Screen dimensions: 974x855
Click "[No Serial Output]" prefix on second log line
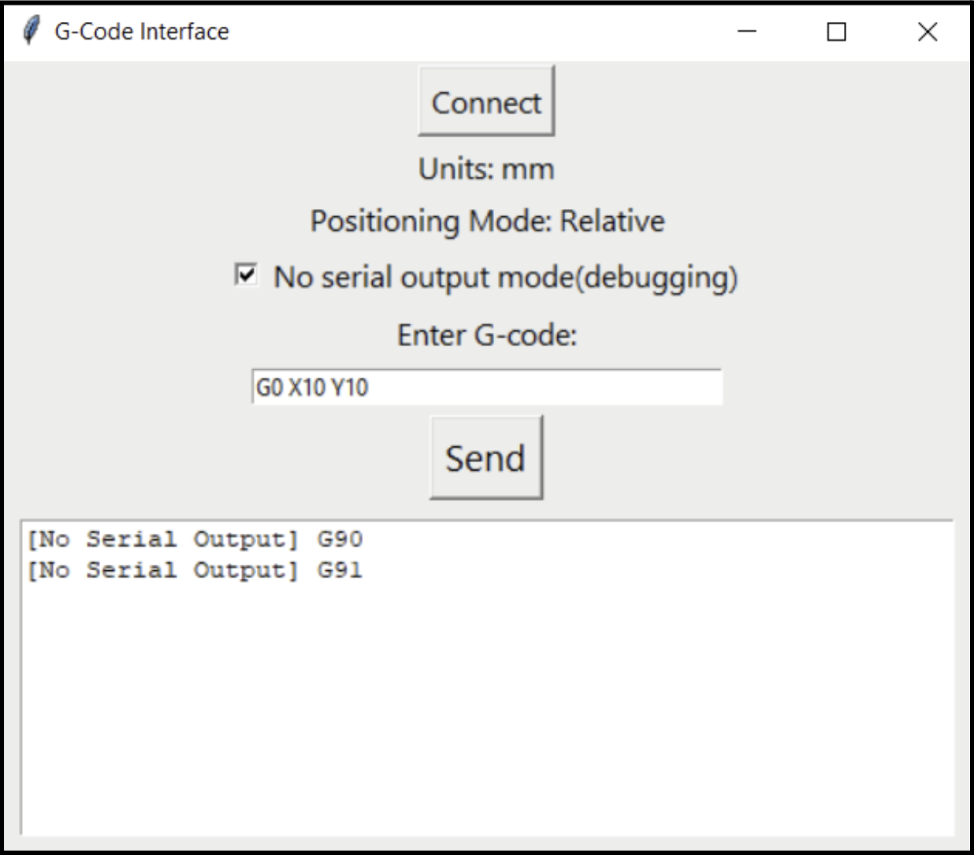point(162,570)
